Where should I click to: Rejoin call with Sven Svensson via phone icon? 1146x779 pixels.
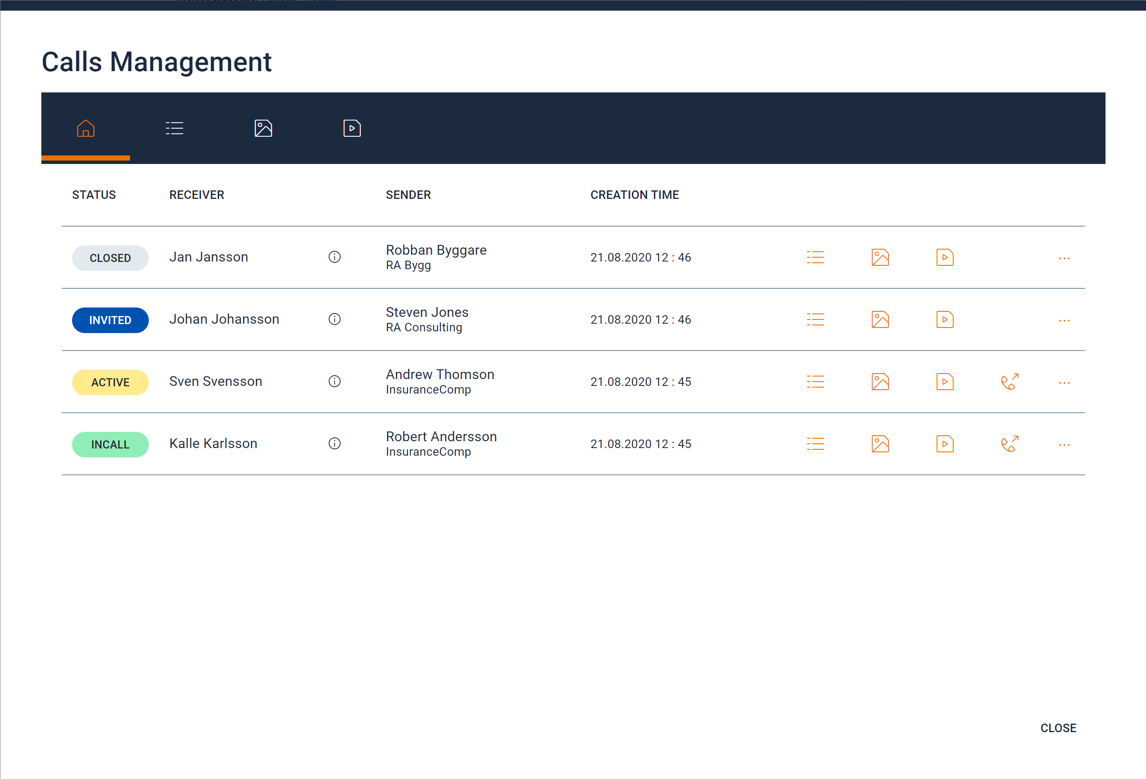(x=1010, y=381)
